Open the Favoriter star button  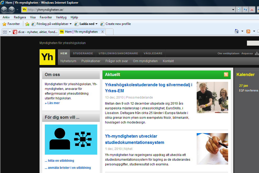pos(11,24)
